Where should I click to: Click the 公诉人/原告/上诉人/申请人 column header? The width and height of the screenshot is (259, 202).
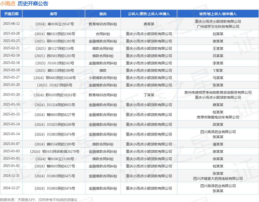149,14
